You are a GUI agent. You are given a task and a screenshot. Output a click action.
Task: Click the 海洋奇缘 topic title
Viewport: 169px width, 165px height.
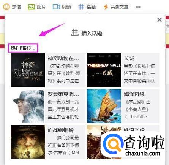click(134, 94)
